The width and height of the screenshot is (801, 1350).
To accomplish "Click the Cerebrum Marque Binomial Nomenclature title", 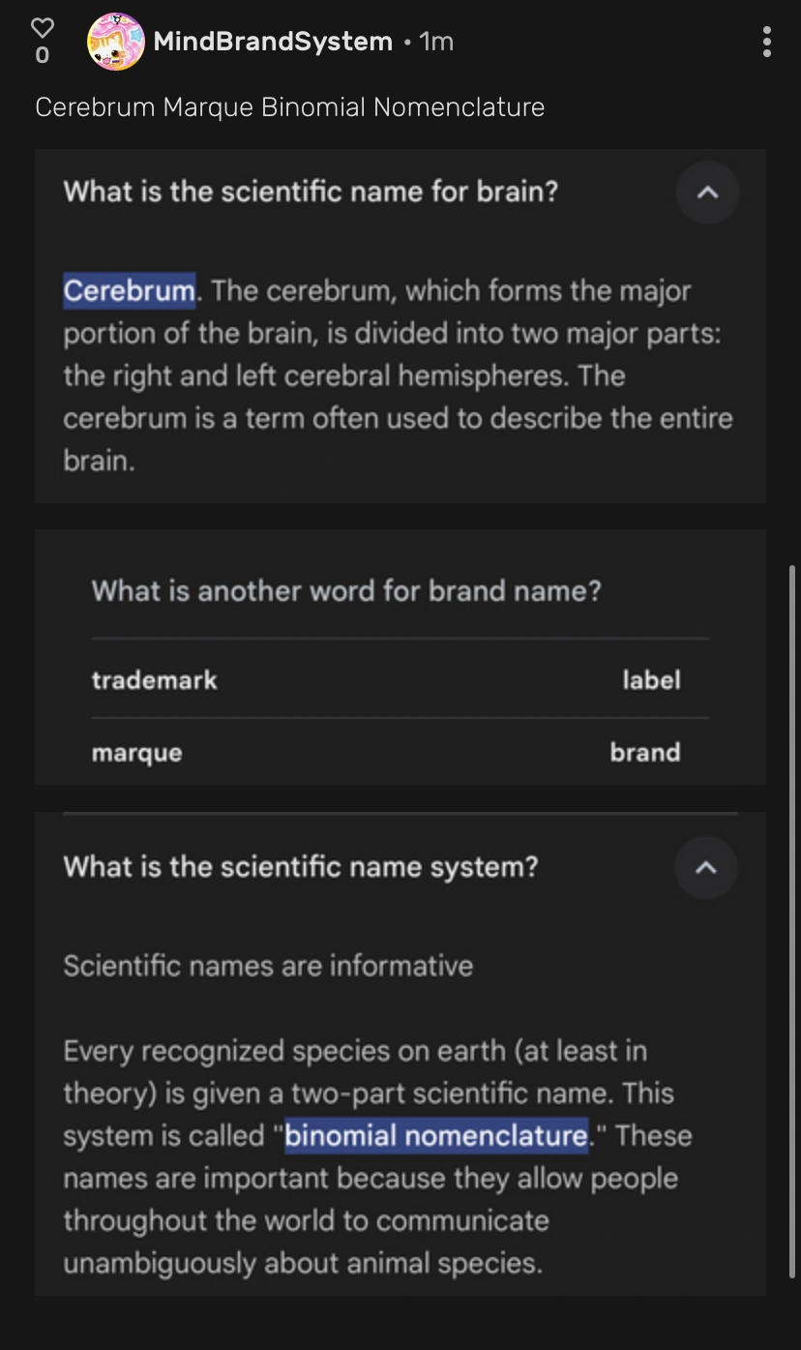I will (290, 106).
